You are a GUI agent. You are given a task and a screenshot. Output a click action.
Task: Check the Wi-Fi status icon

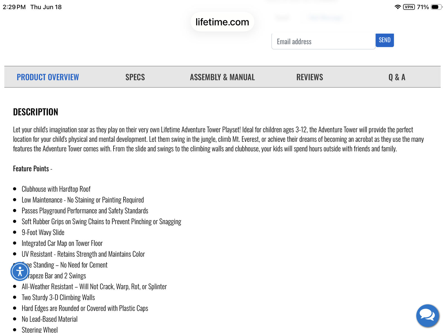tap(398, 7)
